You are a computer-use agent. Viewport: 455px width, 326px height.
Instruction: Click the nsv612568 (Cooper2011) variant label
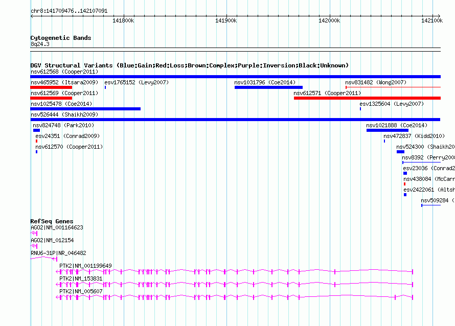click(x=64, y=72)
